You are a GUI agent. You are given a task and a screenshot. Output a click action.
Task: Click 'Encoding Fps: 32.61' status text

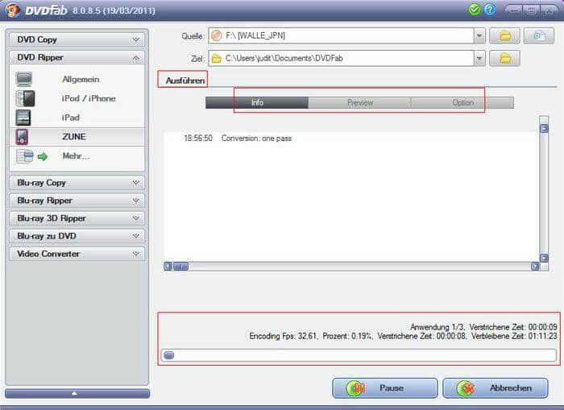(283, 336)
